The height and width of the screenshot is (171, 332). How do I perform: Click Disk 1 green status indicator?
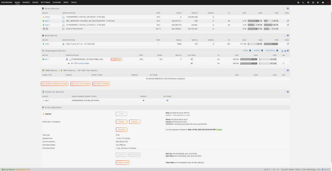43,21
